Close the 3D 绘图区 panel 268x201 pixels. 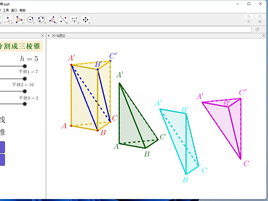coord(264,35)
